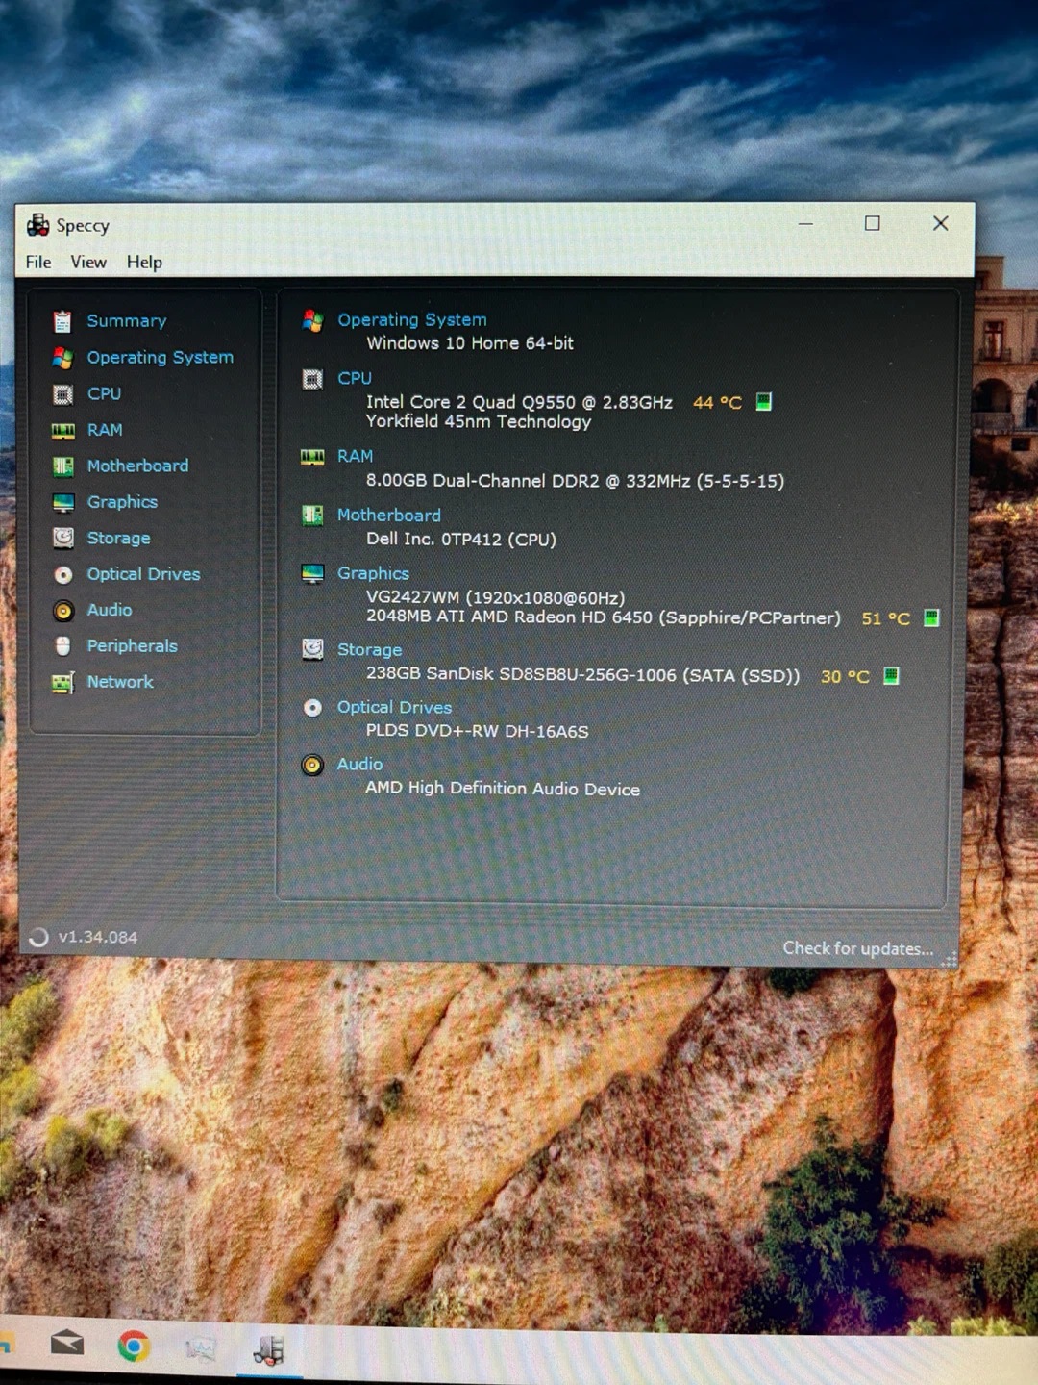Select Summary in the sidebar

click(127, 321)
